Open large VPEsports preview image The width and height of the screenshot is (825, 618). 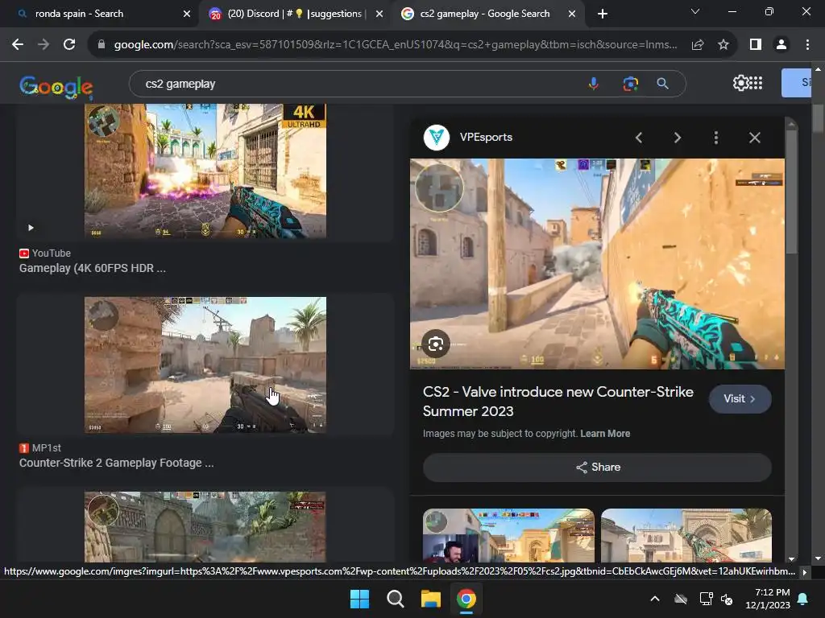click(x=597, y=264)
